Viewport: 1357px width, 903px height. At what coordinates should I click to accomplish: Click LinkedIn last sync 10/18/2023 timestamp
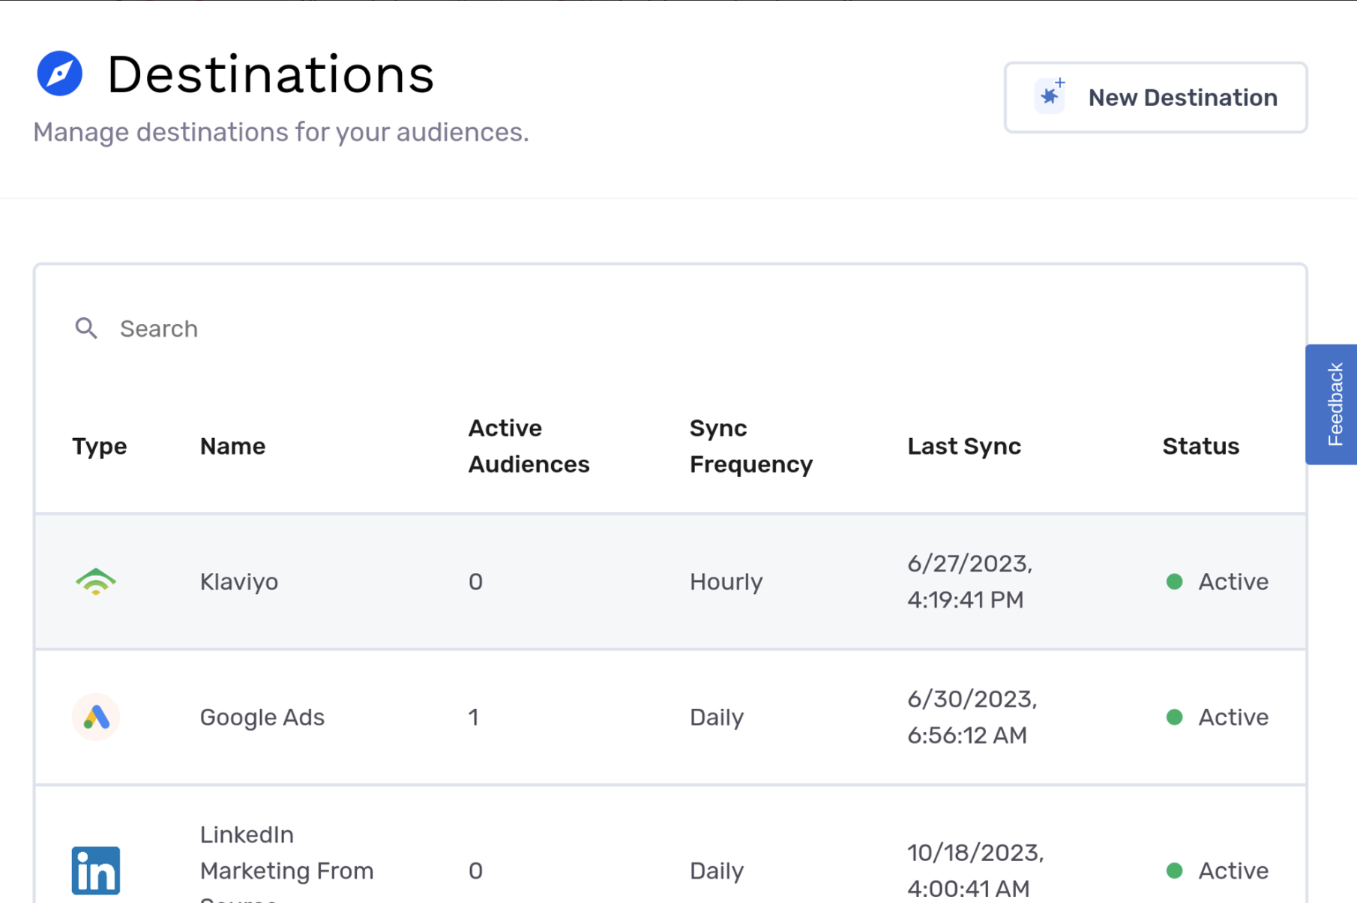[x=975, y=871]
